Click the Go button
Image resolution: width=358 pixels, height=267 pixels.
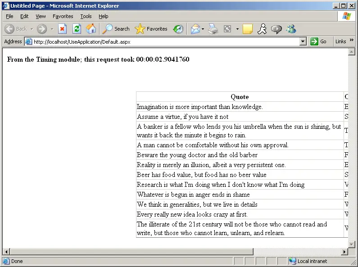pos(318,41)
